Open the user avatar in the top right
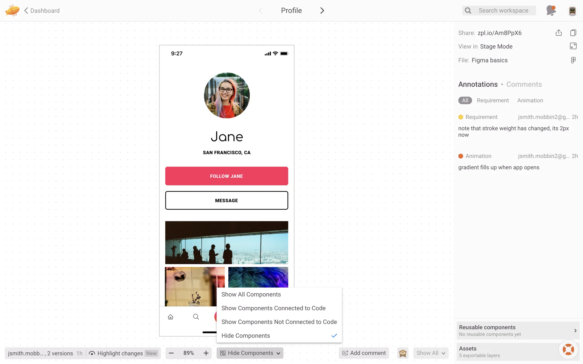This screenshot has width=583, height=364. (x=572, y=11)
